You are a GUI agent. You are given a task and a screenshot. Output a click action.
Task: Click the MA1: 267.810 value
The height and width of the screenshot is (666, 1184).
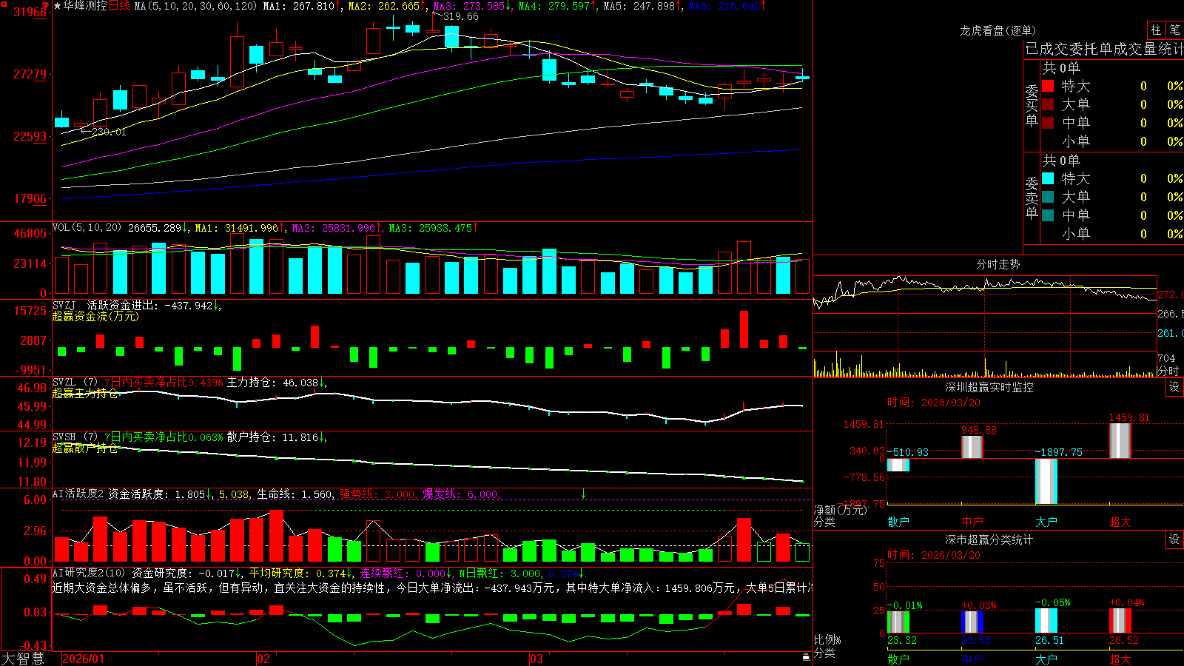[x=299, y=6]
